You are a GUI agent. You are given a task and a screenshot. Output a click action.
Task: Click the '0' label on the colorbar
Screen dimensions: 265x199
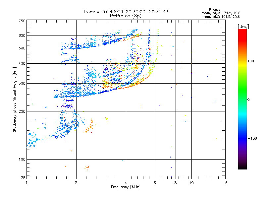[248, 99]
